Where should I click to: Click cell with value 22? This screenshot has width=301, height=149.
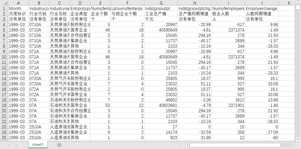[128, 105]
